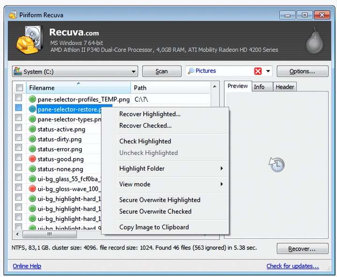Click the green dot beside ui-bg_glass_55_fcf0ba
This screenshot has height=277, width=337.
(x=32, y=179)
